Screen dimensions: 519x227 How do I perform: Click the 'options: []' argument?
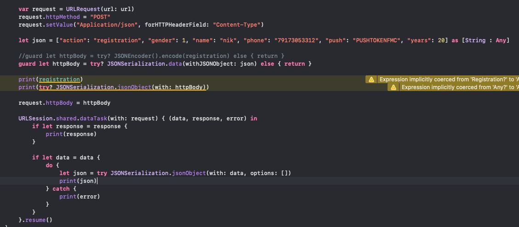click(x=269, y=173)
